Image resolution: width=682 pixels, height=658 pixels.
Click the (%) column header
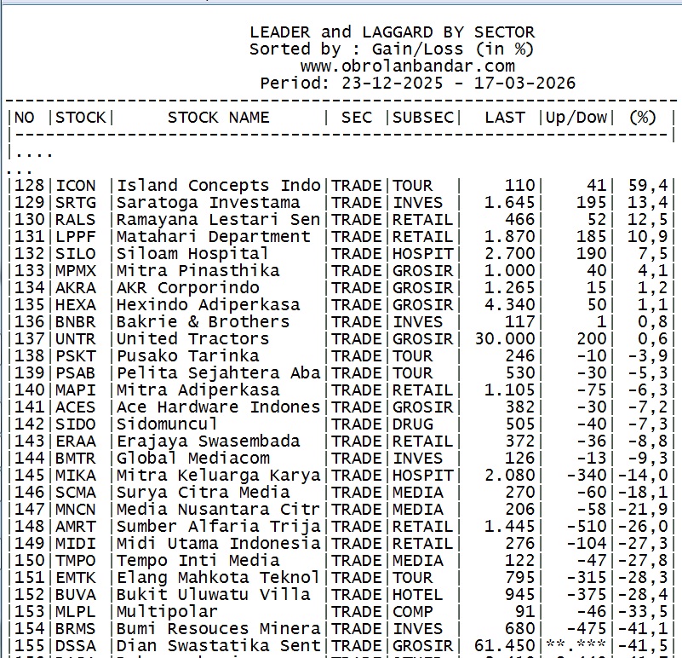643,118
